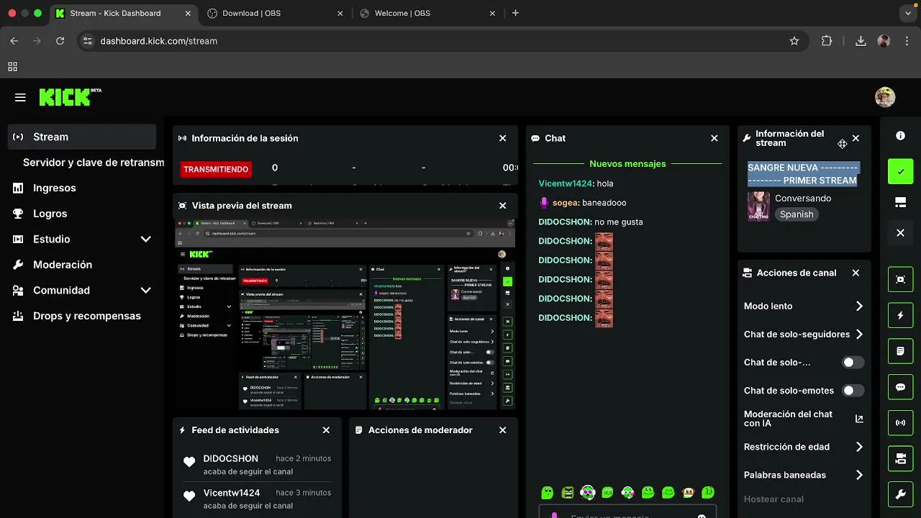Open Modo lento options arrow
The height and width of the screenshot is (518, 921).
tap(859, 306)
